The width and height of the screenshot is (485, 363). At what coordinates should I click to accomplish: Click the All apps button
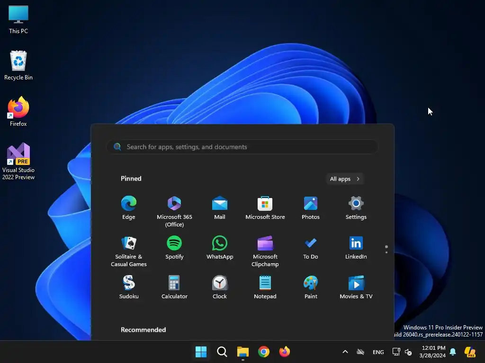tap(345, 179)
